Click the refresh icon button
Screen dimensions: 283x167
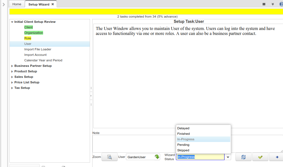click(243, 157)
